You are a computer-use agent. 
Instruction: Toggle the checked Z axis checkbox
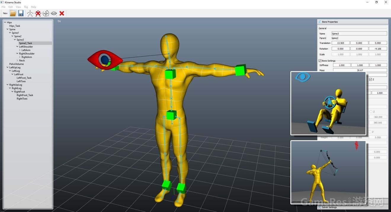[x=370, y=79]
